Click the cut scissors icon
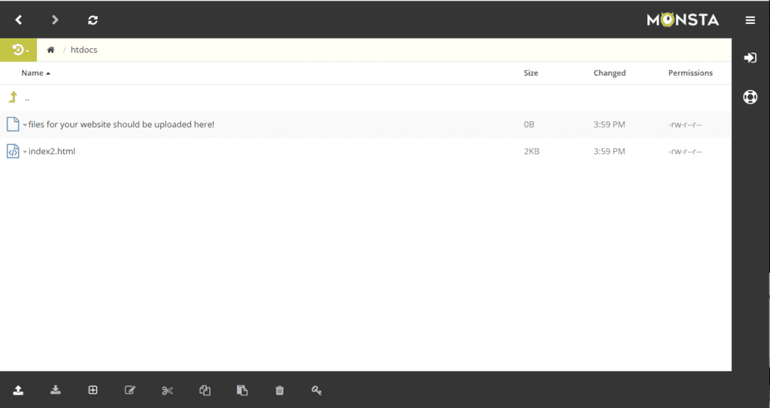Viewport: 770px width, 408px height. click(x=168, y=391)
